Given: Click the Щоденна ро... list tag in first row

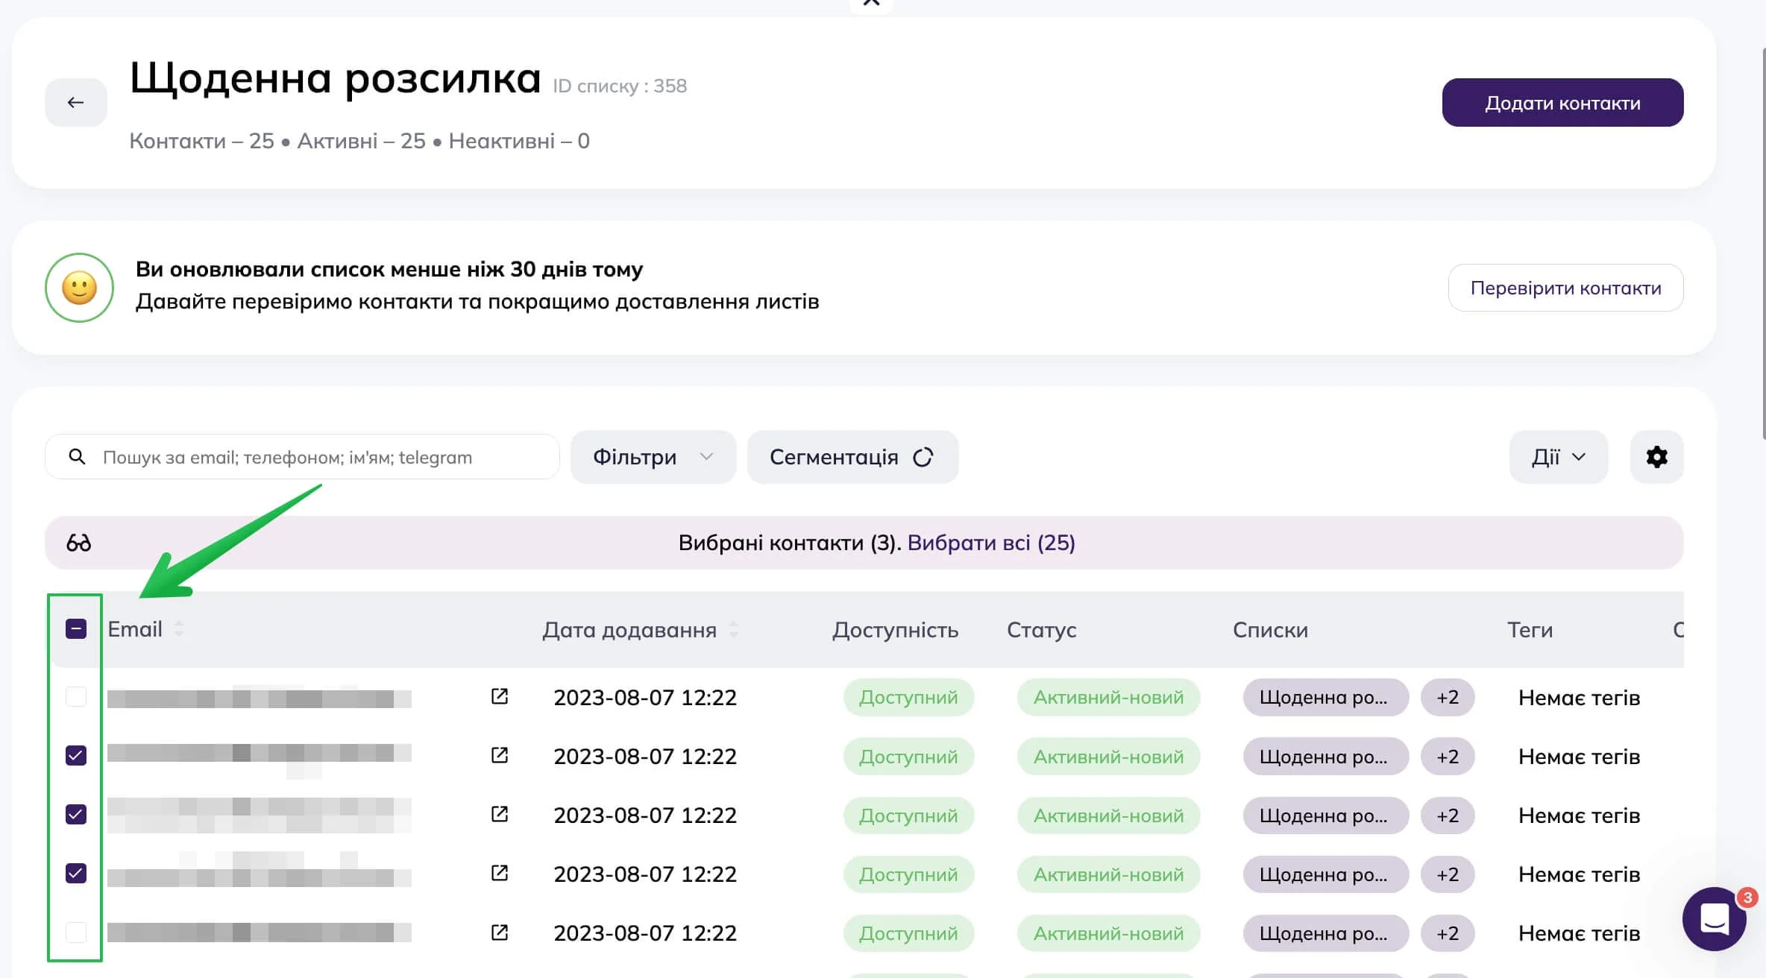Looking at the screenshot, I should [1325, 697].
